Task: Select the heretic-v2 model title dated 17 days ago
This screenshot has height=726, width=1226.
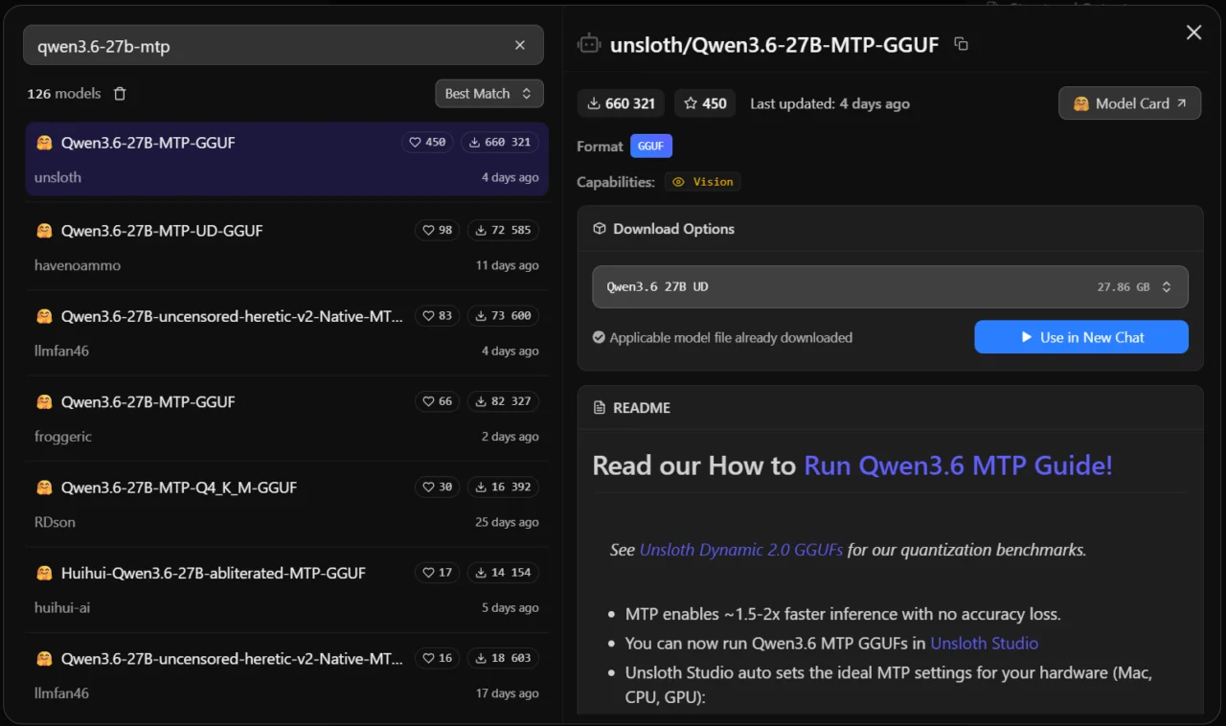Action: (232, 659)
